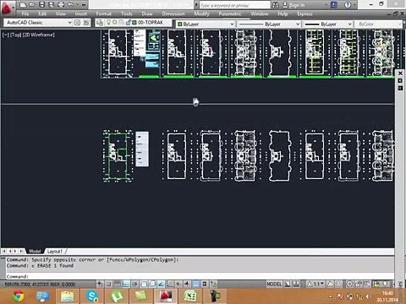
Task: Open the File menu
Action: (25, 14)
